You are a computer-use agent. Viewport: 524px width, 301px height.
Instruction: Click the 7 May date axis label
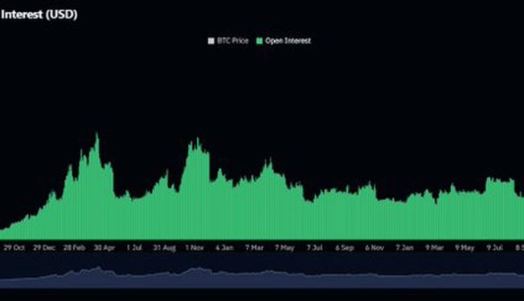[285, 247]
